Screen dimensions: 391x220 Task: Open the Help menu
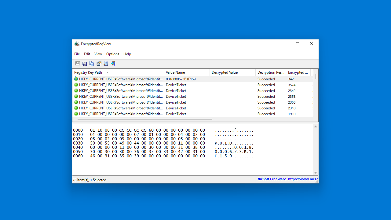tap(127, 54)
